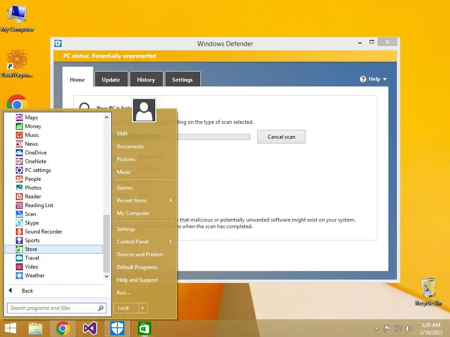Switch to the Settings tab in Defender
This screenshot has width=450, height=337.
[182, 79]
